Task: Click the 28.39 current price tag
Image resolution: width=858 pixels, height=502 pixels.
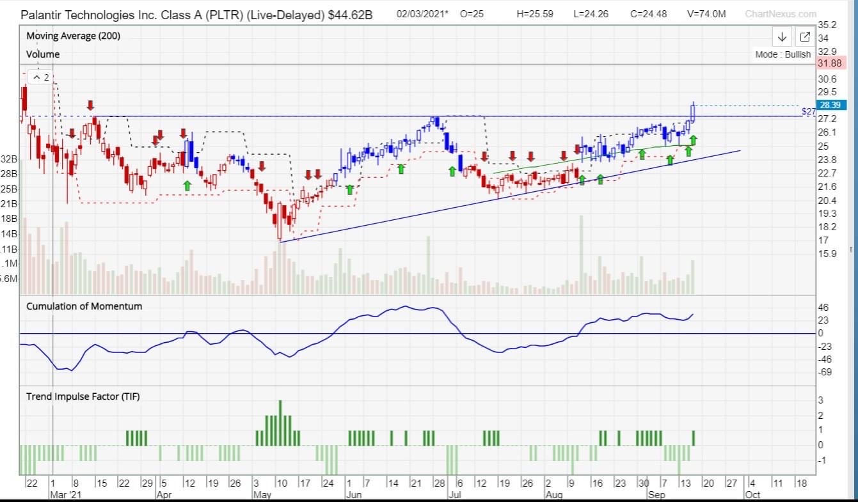Action: 830,105
